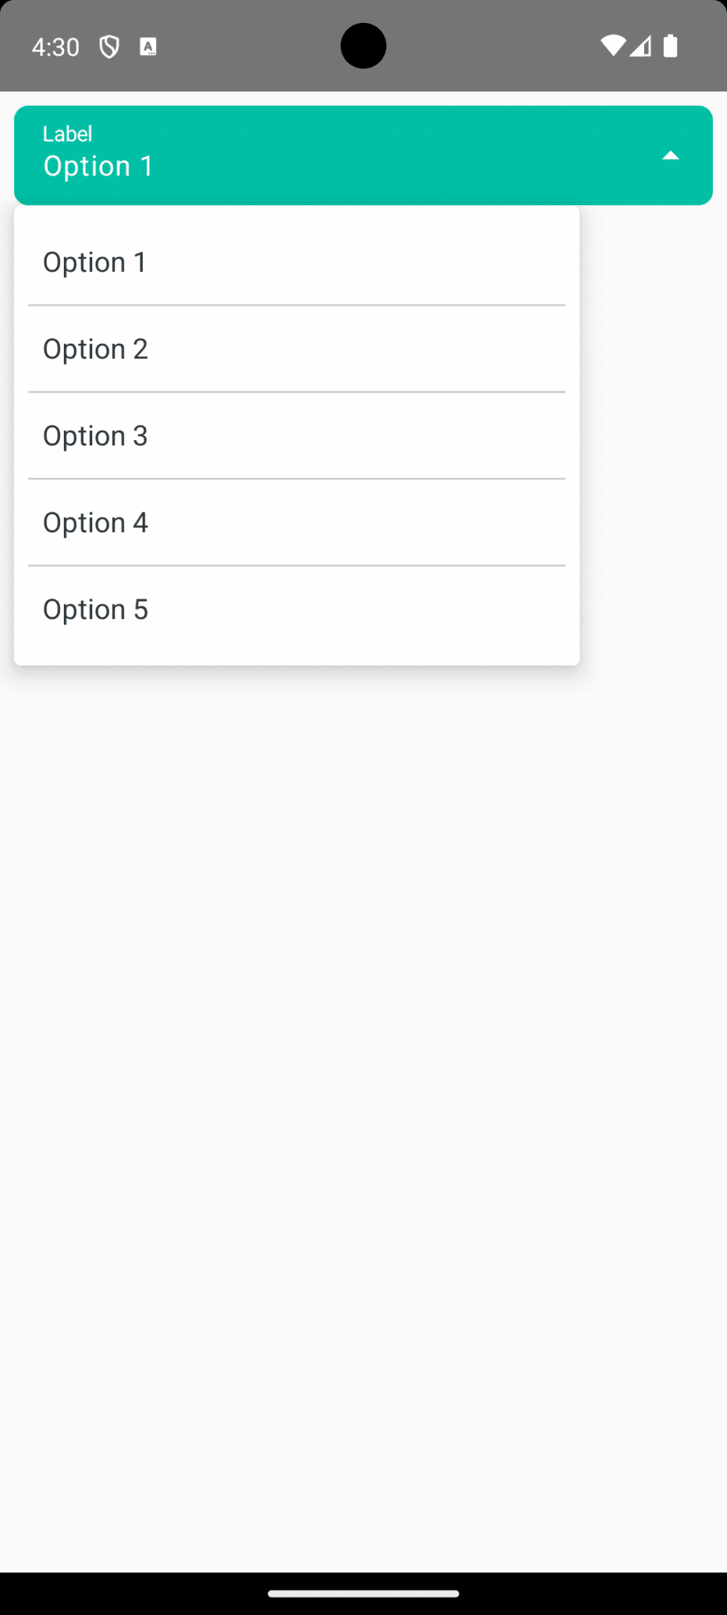The width and height of the screenshot is (727, 1615).
Task: Click the clock showing 4:30
Action: [x=54, y=47]
